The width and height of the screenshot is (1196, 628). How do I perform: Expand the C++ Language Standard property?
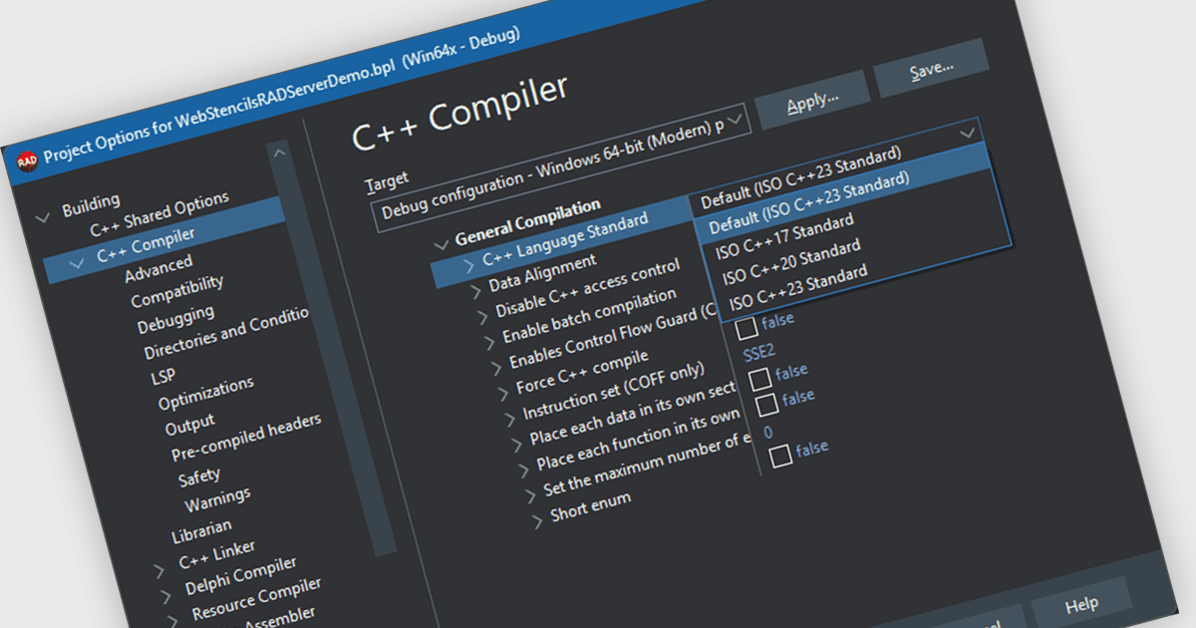tap(468, 266)
